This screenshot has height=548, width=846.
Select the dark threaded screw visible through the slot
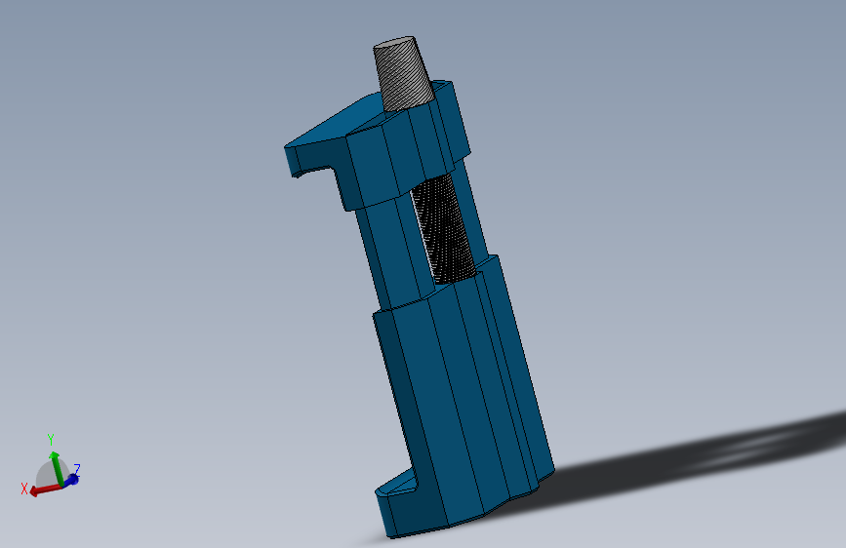click(x=443, y=230)
